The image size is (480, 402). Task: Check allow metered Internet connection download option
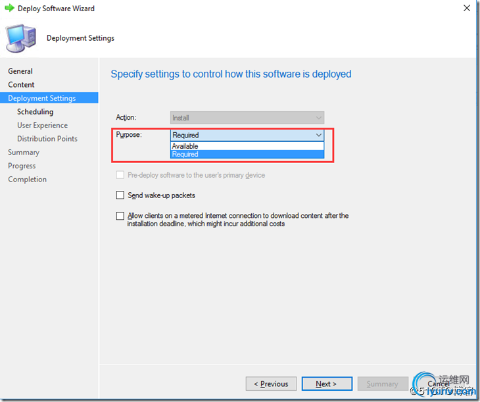120,216
